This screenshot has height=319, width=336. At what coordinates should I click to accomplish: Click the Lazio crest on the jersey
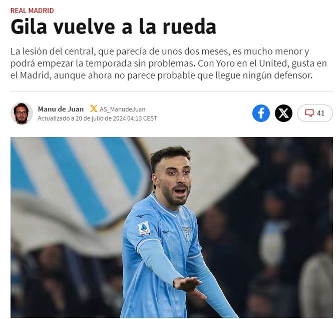[x=187, y=233]
